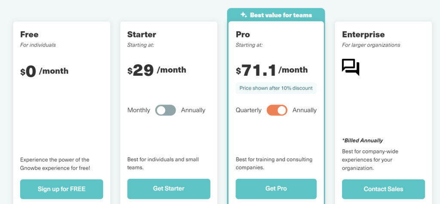
Task: Toggle Pro billing Quarterly/Annually switch
Action: (x=277, y=110)
